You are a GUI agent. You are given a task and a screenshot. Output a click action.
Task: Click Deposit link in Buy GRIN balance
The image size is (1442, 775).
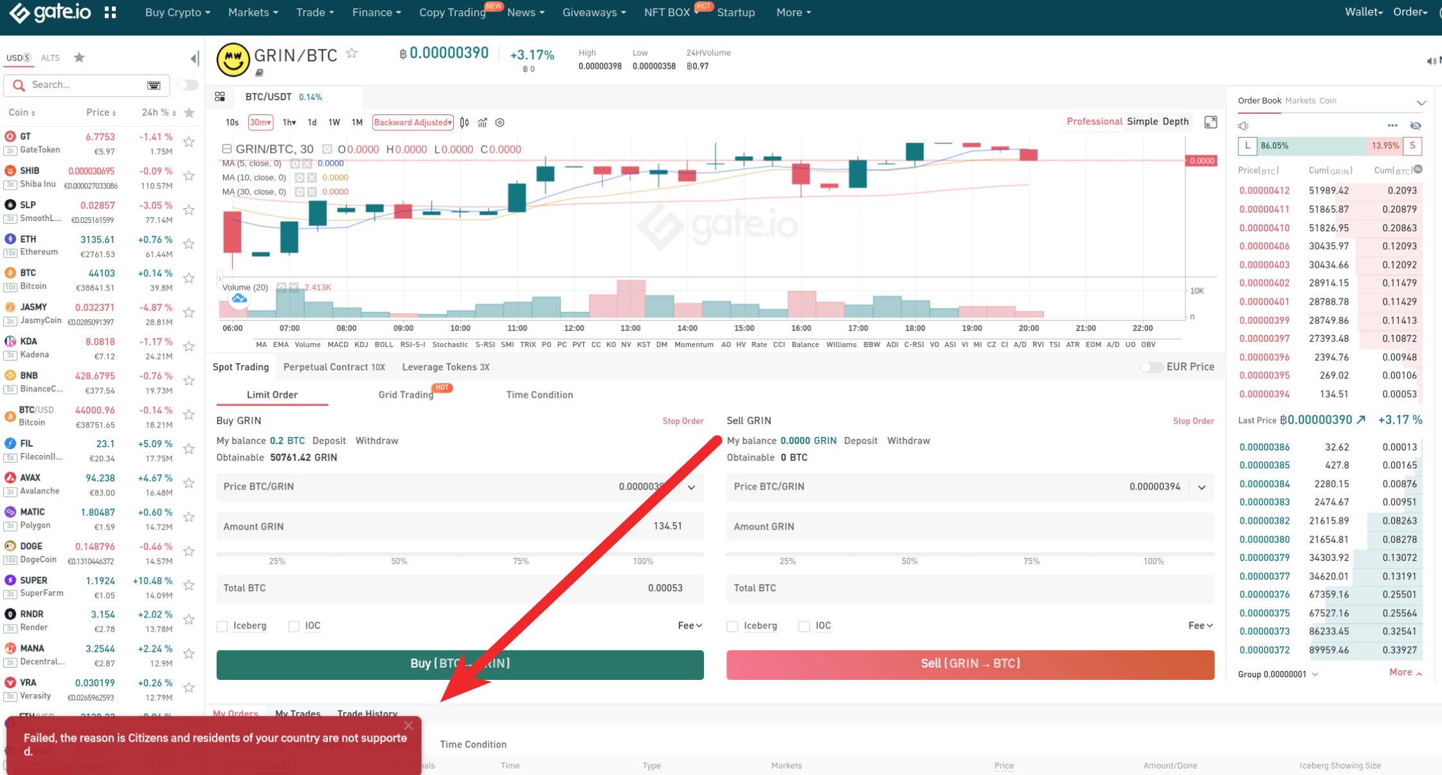[329, 441]
